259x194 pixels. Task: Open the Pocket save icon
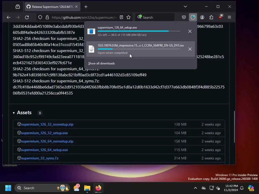click(184, 17)
